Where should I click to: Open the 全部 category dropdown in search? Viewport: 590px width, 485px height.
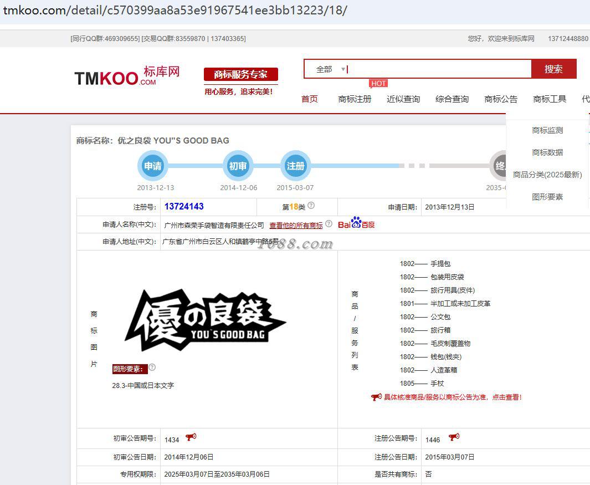click(330, 69)
